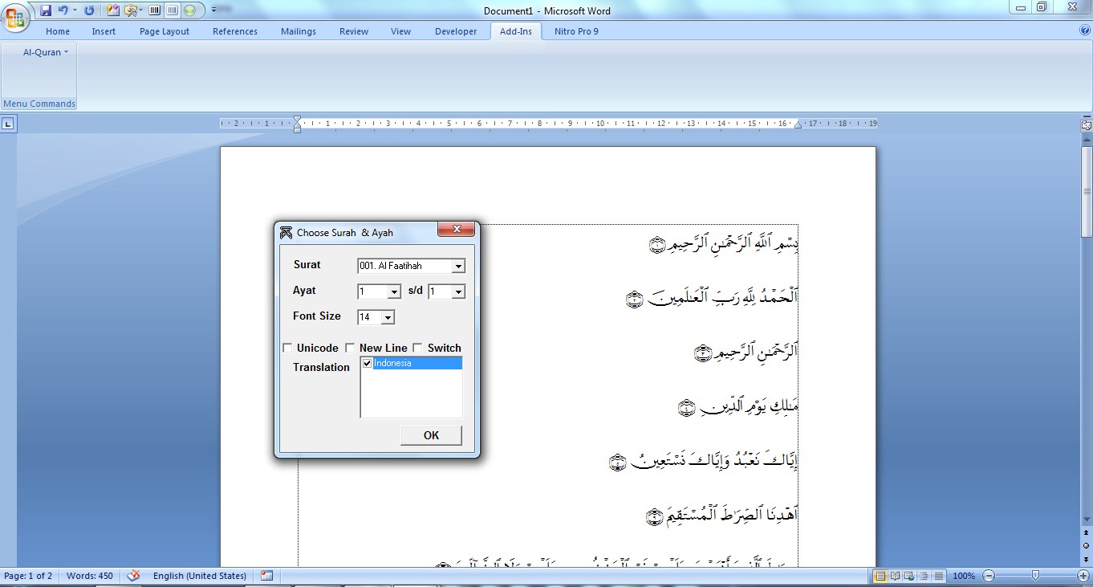Open the Undo history dropdown arrow
This screenshot has width=1093, height=587.
tap(75, 10)
